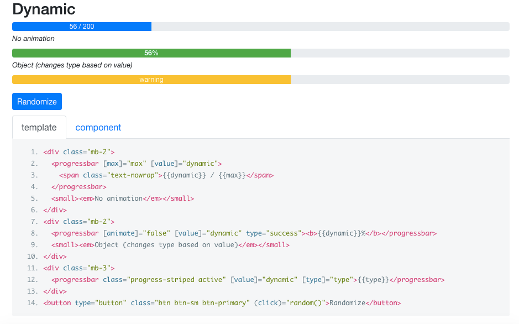519x324 pixels.
Task: Select the Dynamic page heading
Action: pos(44,9)
